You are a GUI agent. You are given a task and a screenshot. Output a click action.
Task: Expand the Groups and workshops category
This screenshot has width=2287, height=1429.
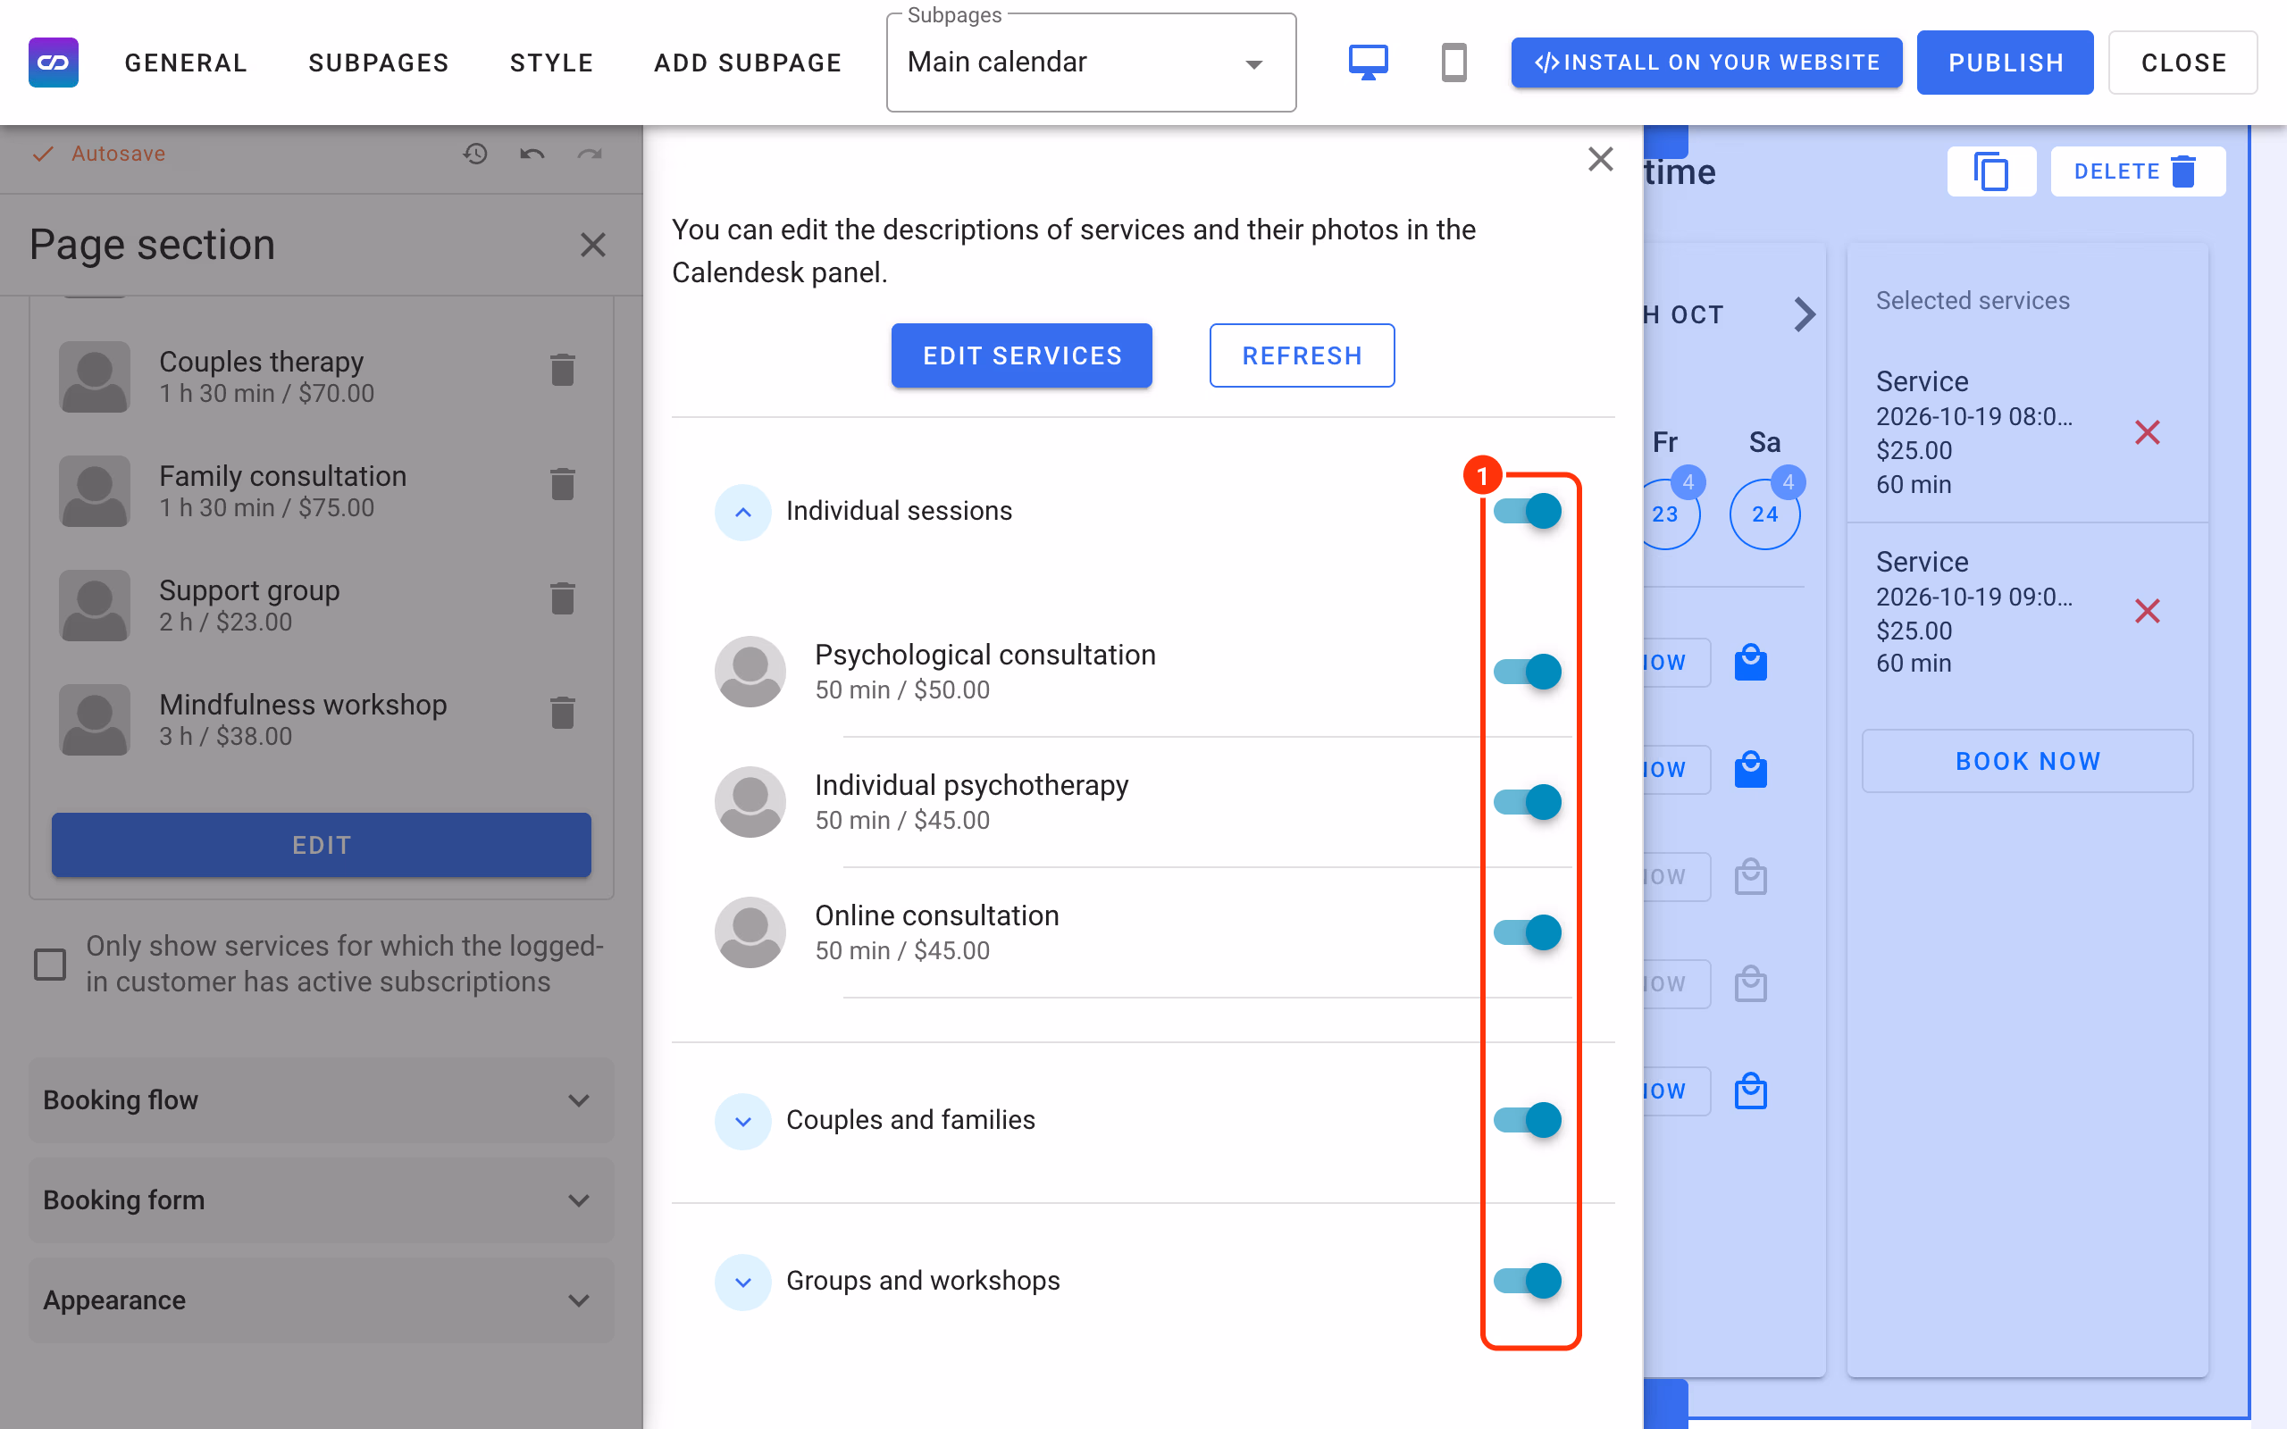[742, 1282]
